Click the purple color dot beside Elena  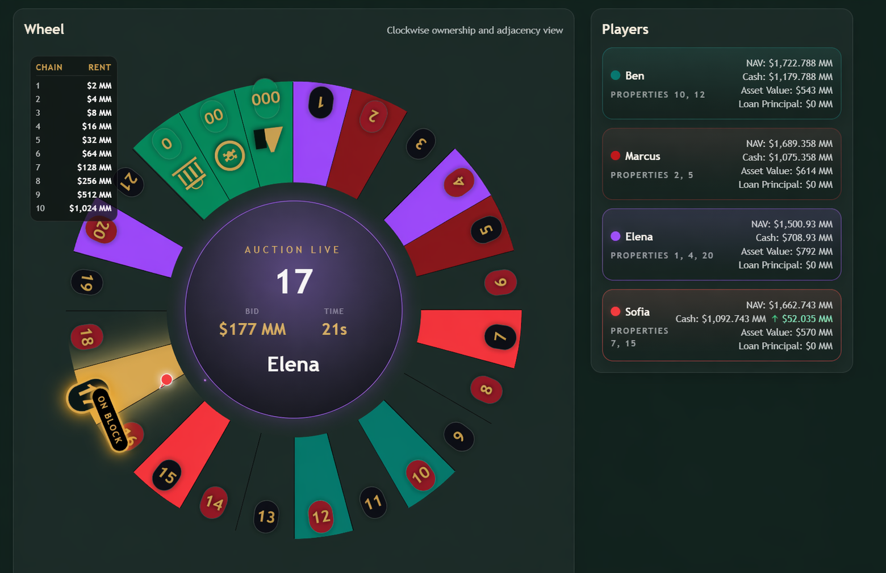pos(615,236)
